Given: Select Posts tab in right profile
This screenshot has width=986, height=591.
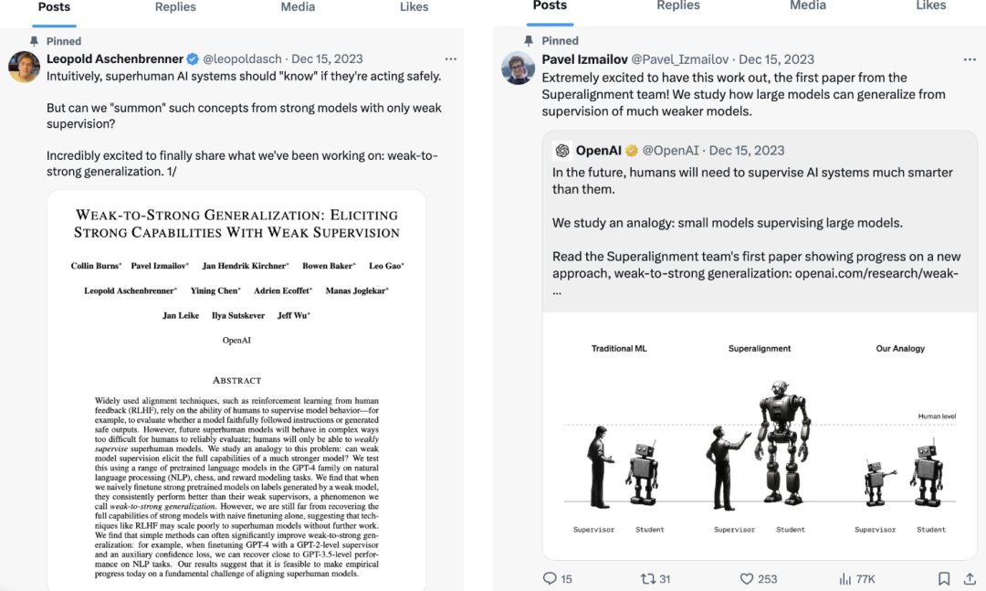Looking at the screenshot, I should 550,5.
